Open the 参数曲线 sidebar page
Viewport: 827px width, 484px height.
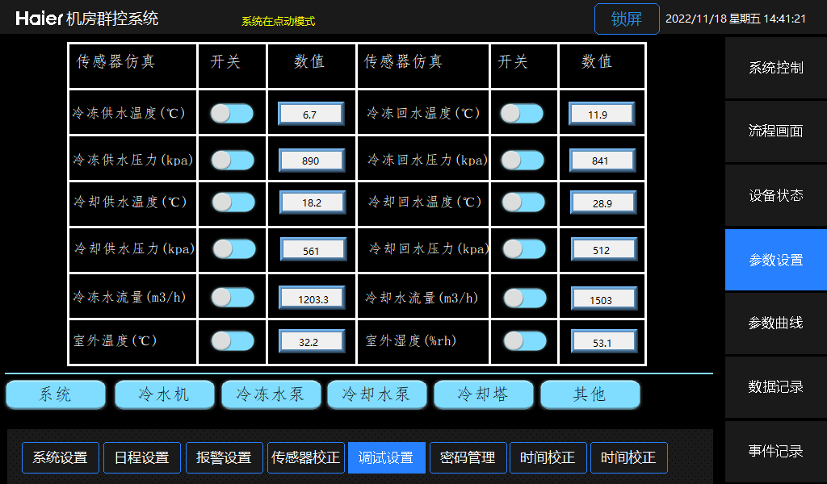(x=775, y=323)
